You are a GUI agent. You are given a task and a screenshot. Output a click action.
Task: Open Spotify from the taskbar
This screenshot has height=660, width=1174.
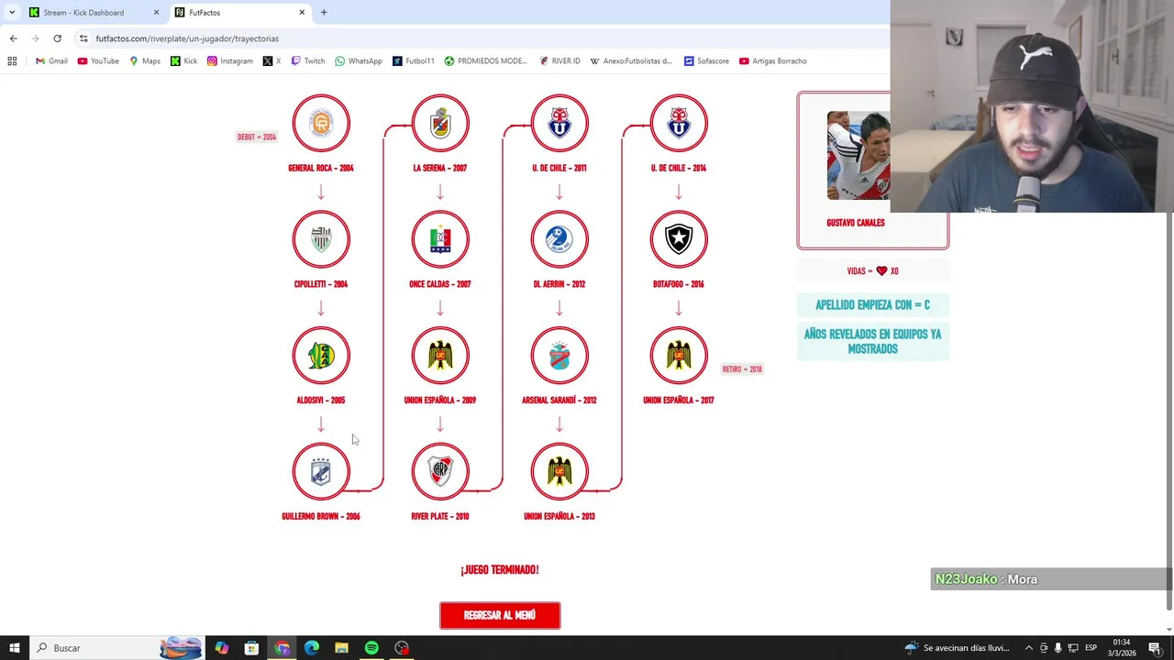[371, 648]
